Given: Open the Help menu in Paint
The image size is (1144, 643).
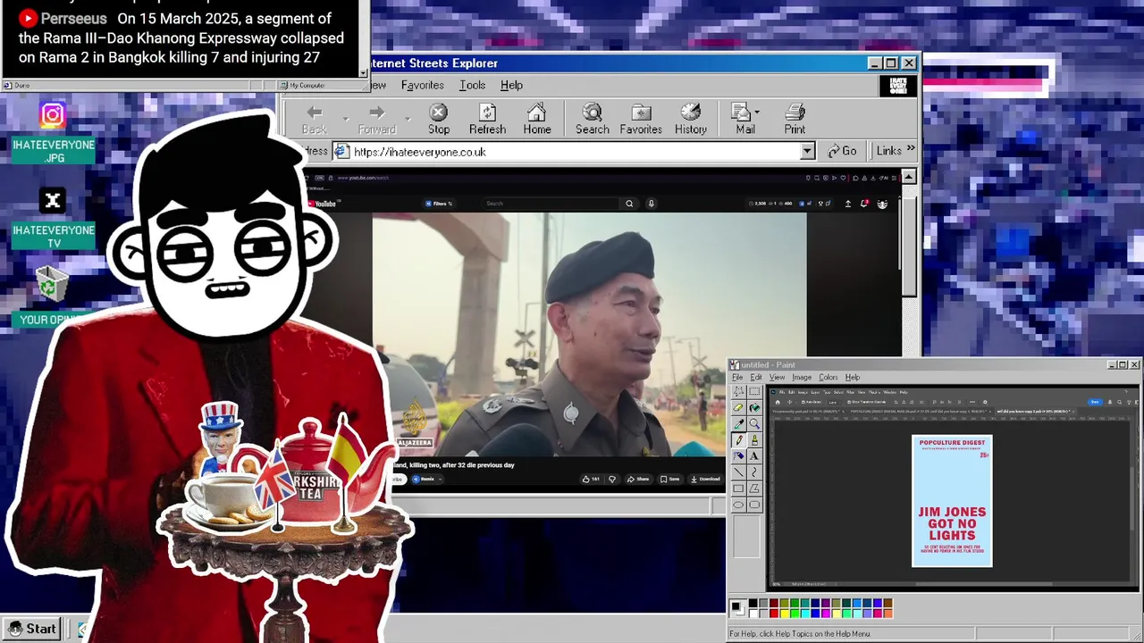Looking at the screenshot, I should click(x=853, y=377).
